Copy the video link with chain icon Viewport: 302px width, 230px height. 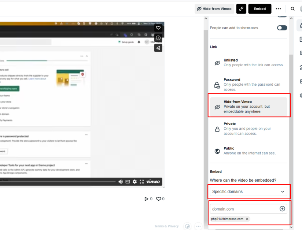point(241,9)
